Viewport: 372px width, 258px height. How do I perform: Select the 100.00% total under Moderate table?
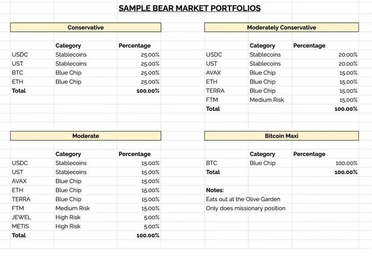coord(148,236)
